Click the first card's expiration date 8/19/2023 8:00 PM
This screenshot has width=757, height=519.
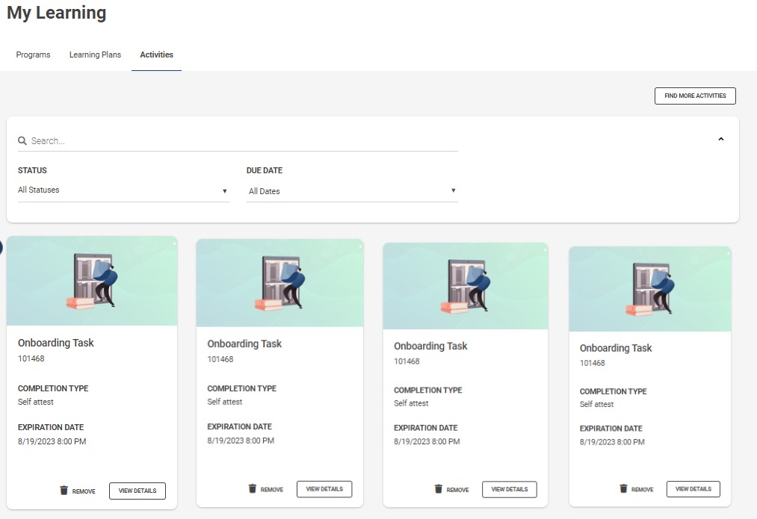[52, 442]
